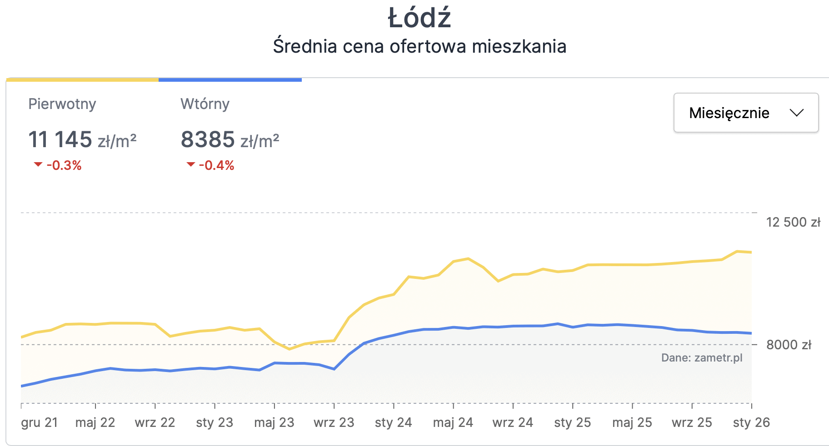Click the yellow Pierwotny legend bar

[83, 79]
